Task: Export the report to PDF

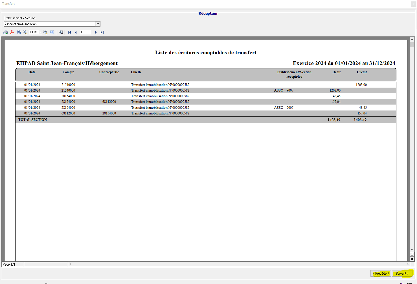Action: point(12,32)
